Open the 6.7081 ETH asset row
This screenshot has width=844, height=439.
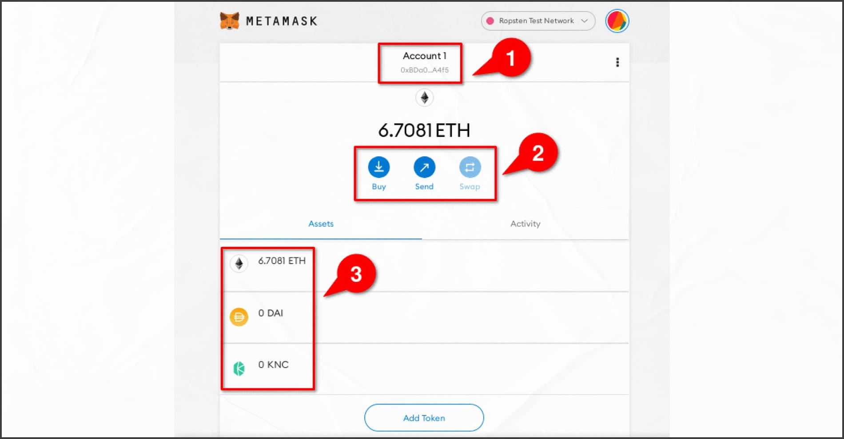(x=424, y=265)
